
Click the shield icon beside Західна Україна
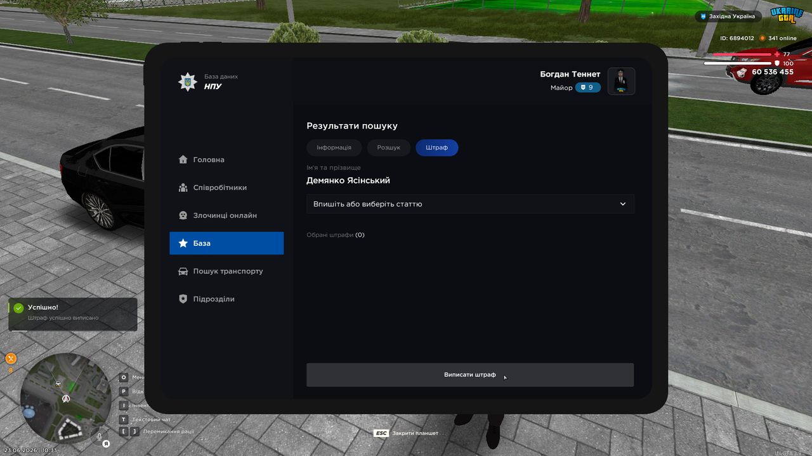pos(703,16)
